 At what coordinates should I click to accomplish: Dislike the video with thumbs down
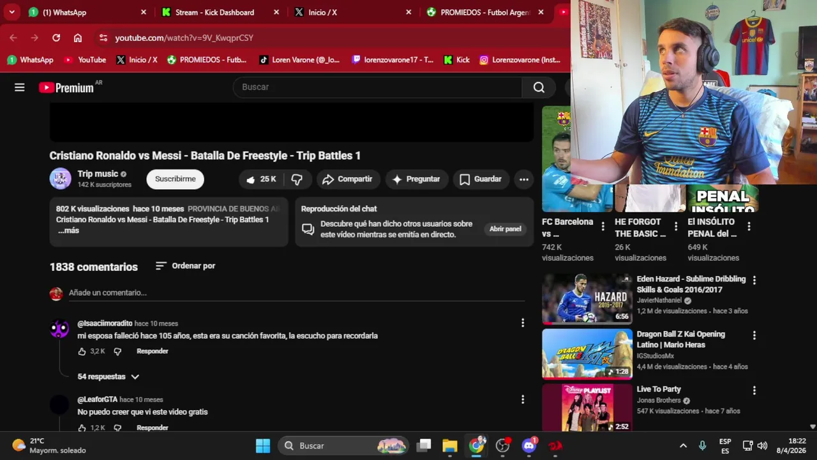click(297, 180)
